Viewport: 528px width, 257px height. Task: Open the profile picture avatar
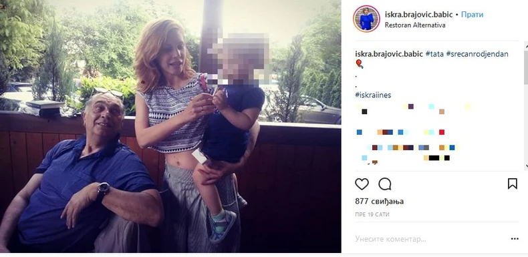366,19
